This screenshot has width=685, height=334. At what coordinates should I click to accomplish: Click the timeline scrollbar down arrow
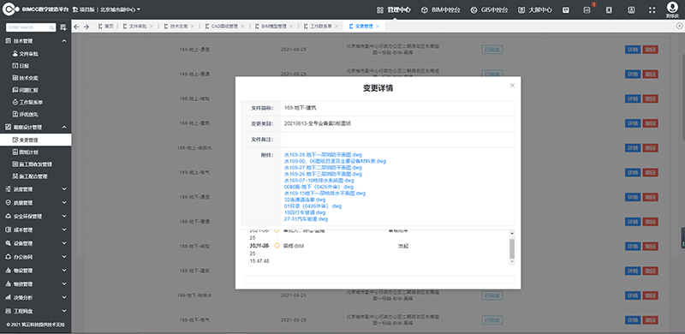point(512,261)
